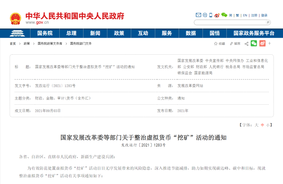Click the Weibo icon in header
The width and height of the screenshot is (283, 184).
(x=217, y=15)
